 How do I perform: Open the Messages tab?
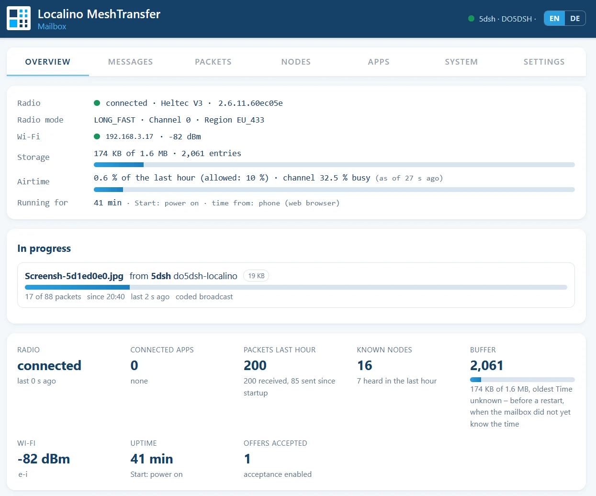[x=131, y=62]
